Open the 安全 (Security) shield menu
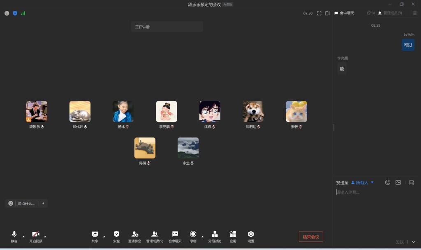 [x=116, y=234]
